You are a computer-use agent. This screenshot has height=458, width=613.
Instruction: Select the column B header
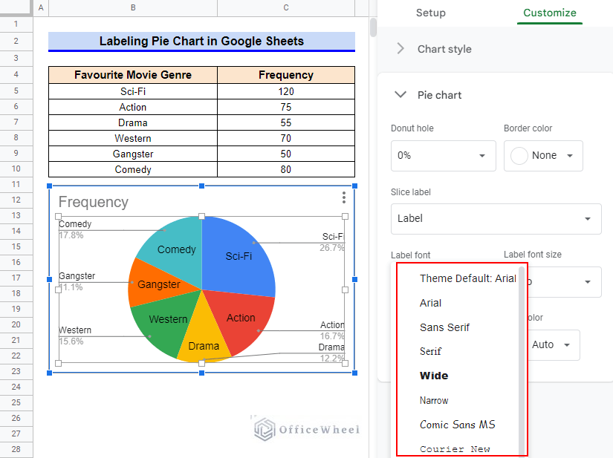pyautogui.click(x=132, y=7)
